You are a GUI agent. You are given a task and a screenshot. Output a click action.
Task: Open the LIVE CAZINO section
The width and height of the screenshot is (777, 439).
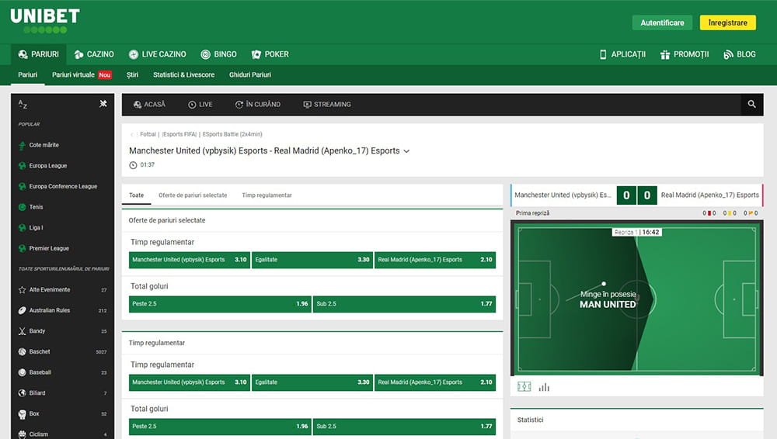158,54
